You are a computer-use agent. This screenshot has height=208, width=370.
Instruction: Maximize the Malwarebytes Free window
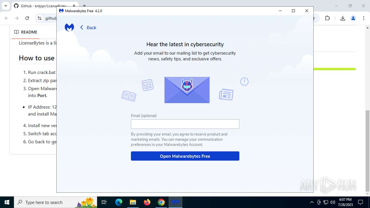(293, 11)
